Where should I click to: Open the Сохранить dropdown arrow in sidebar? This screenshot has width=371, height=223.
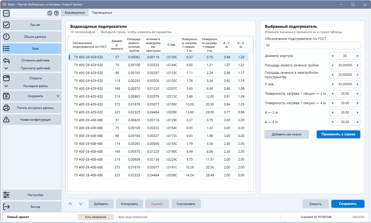(58, 96)
